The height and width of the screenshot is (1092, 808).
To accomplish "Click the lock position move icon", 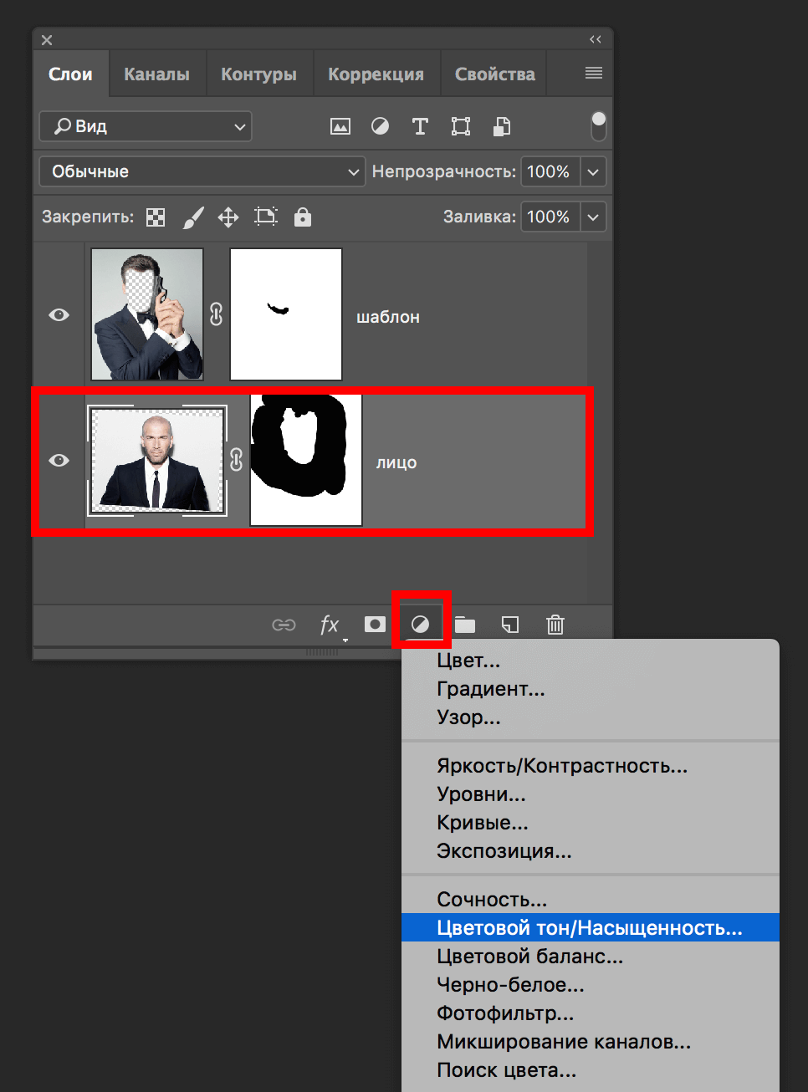I will [228, 217].
